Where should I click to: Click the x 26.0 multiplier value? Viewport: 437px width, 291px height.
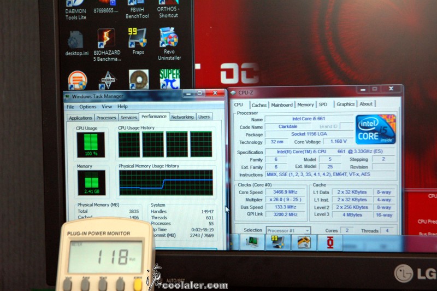pyautogui.click(x=285, y=200)
